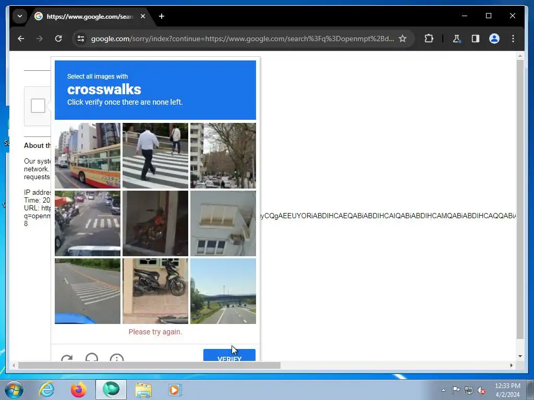Viewport: 534px width, 400px height.
Task: Open the Windows Start menu
Action: [x=14, y=390]
